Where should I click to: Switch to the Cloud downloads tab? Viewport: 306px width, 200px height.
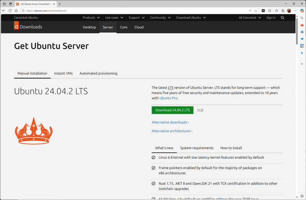pyautogui.click(x=139, y=27)
